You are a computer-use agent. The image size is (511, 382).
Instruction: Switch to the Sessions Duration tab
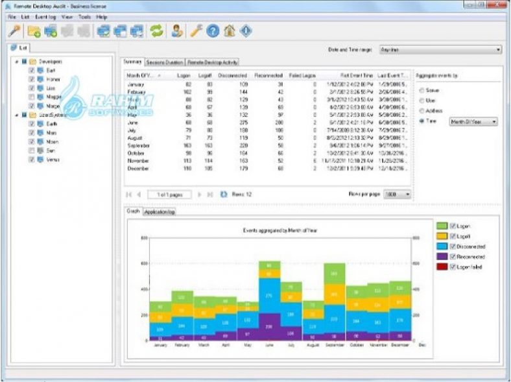(x=165, y=63)
